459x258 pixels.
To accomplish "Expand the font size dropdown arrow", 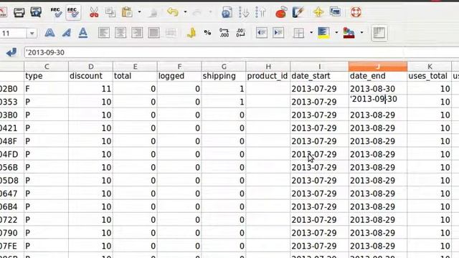I will (x=32, y=34).
